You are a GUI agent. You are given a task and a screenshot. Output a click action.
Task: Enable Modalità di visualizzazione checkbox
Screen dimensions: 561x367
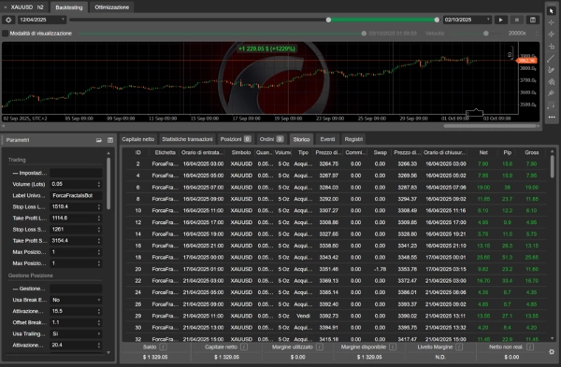coord(6,34)
